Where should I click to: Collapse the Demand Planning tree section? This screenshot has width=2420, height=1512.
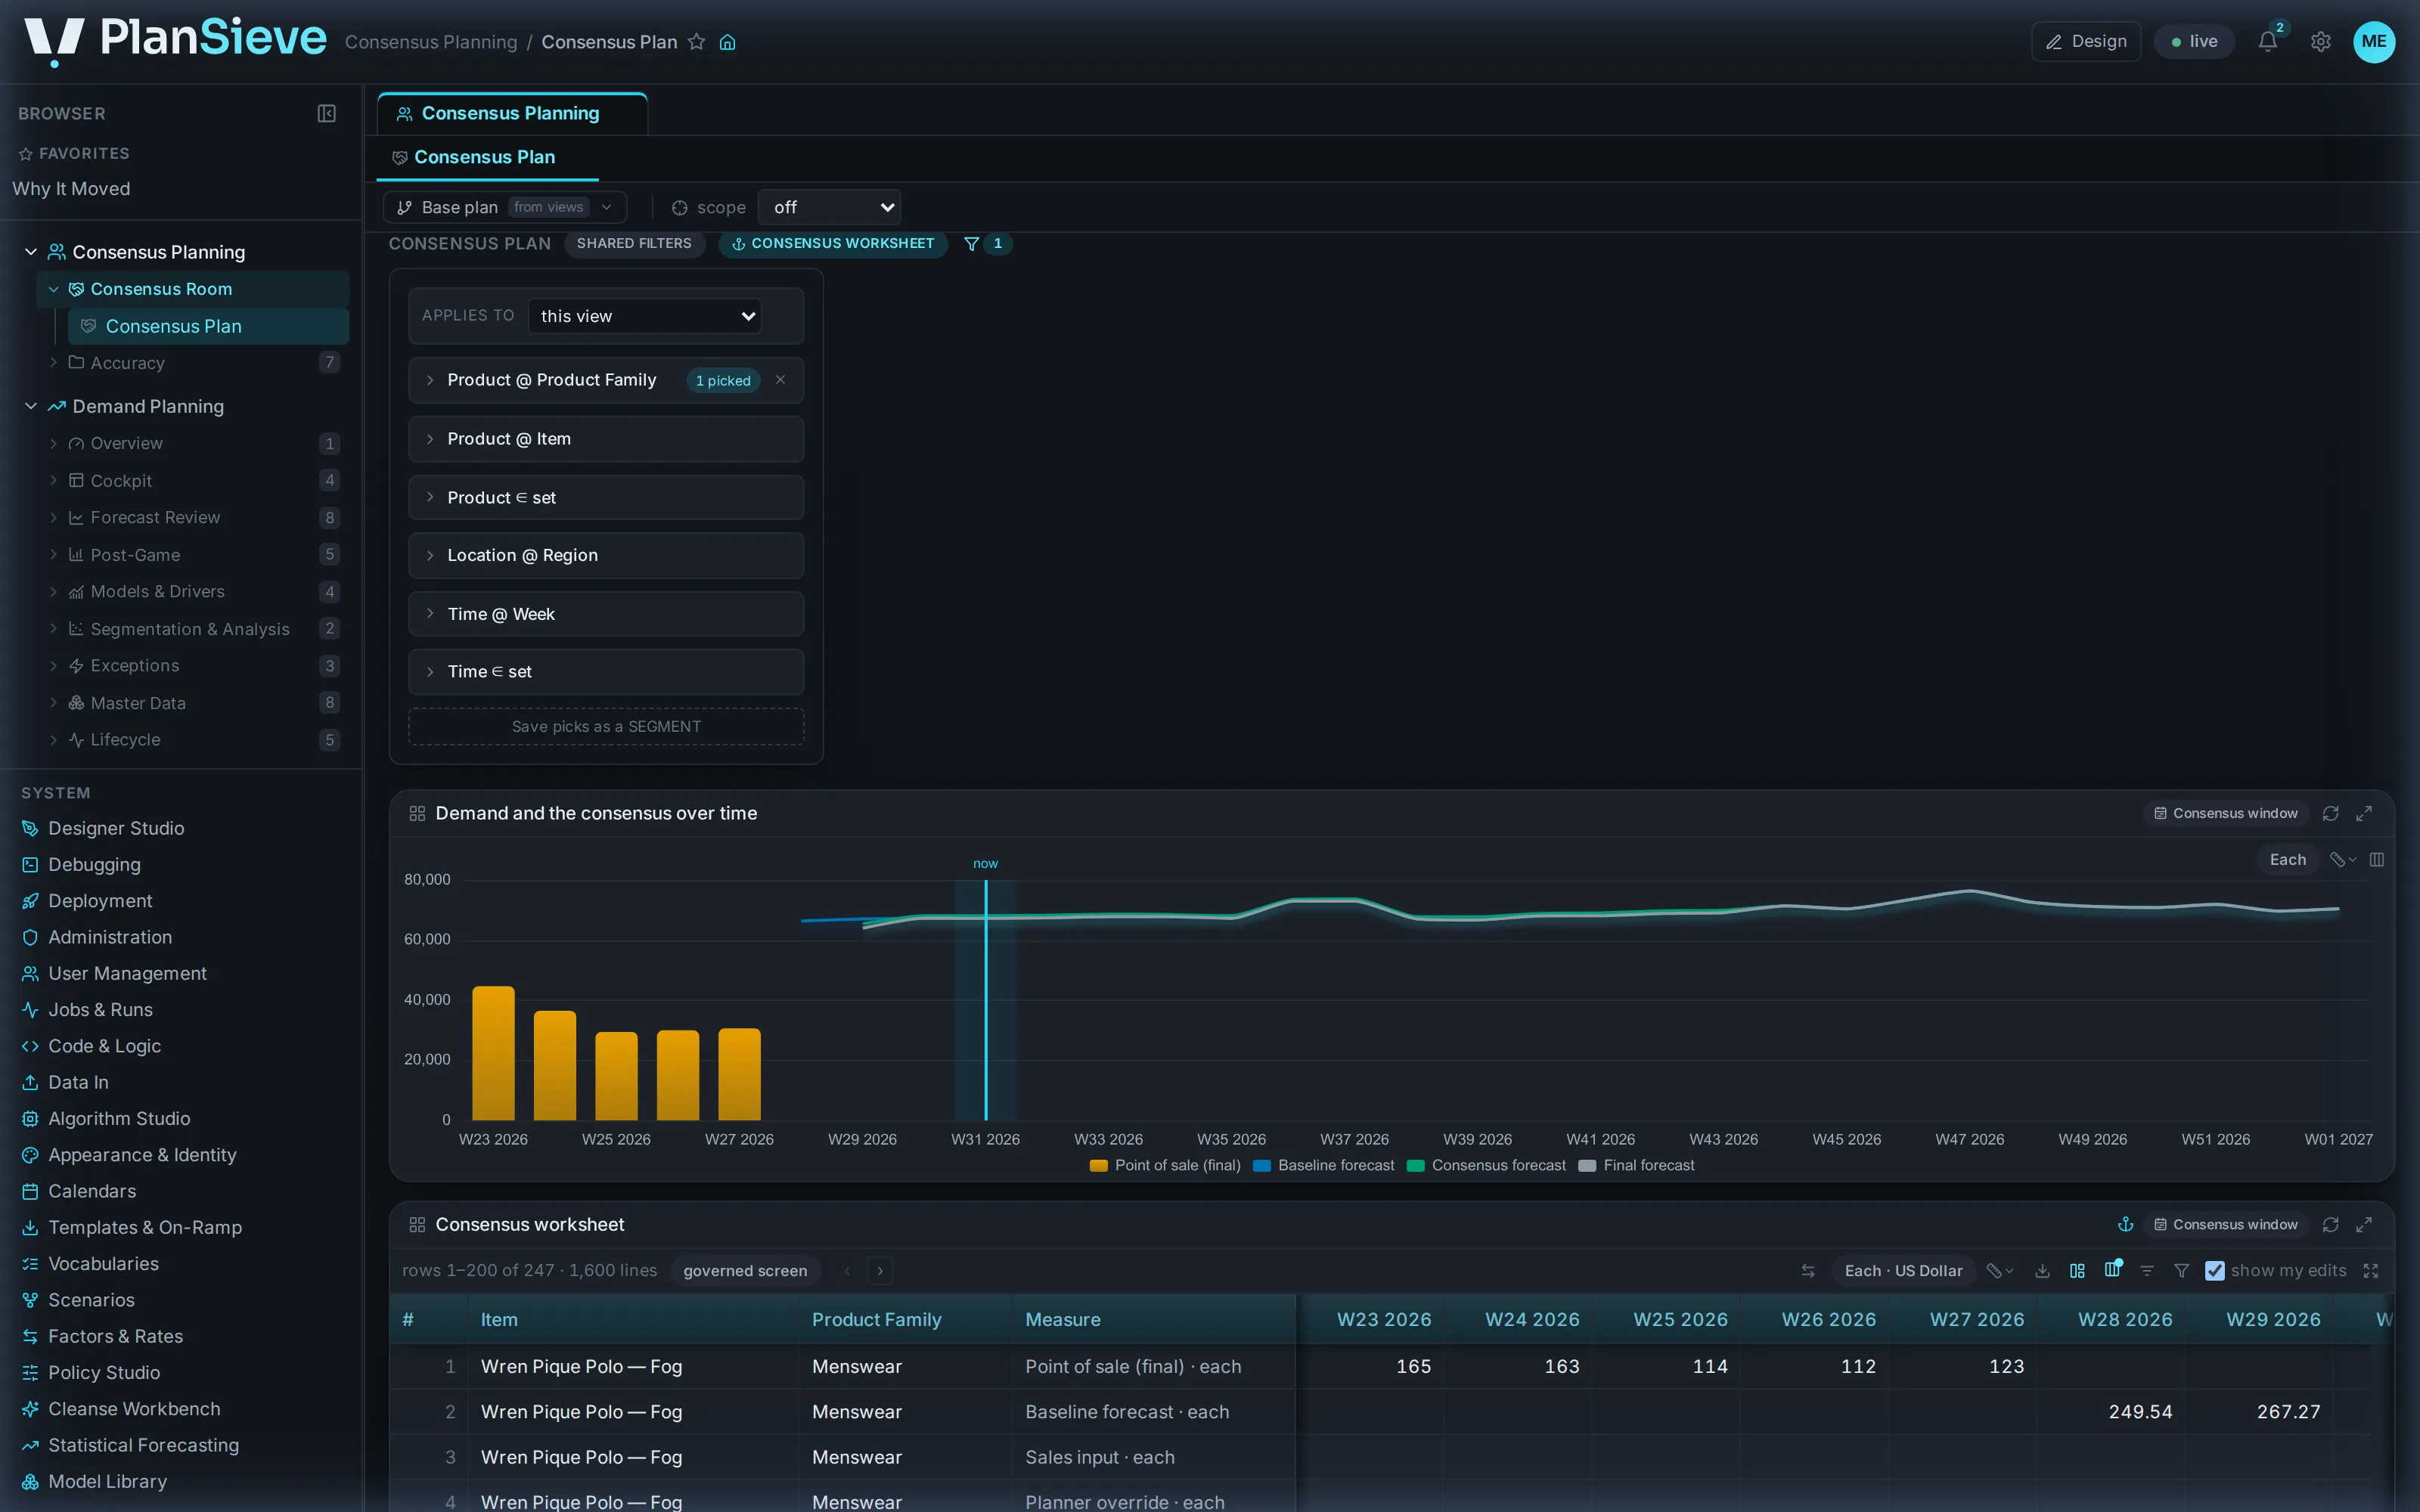click(x=30, y=406)
